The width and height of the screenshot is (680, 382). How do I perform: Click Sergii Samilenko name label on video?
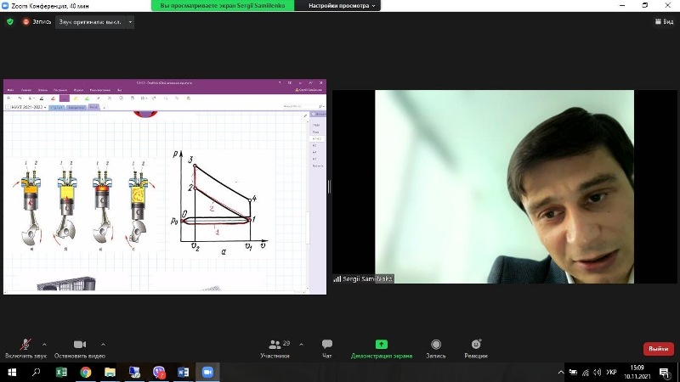(364, 279)
